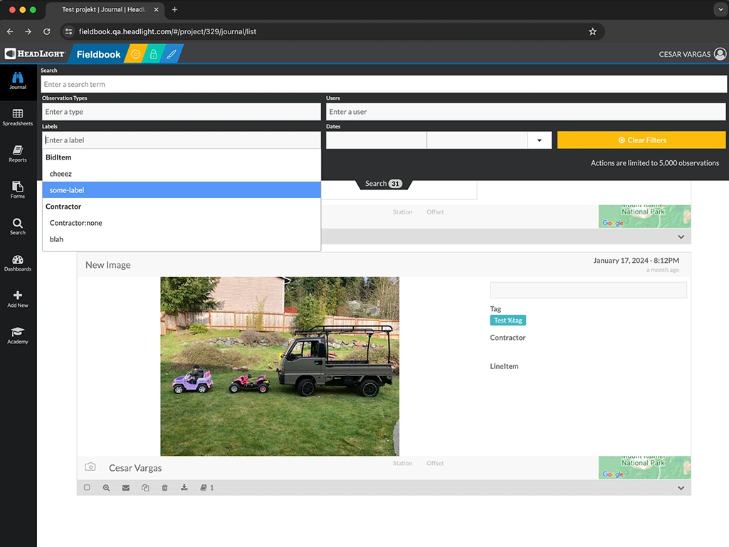Open the Reports sidebar section
This screenshot has height=547, width=729.
18,154
